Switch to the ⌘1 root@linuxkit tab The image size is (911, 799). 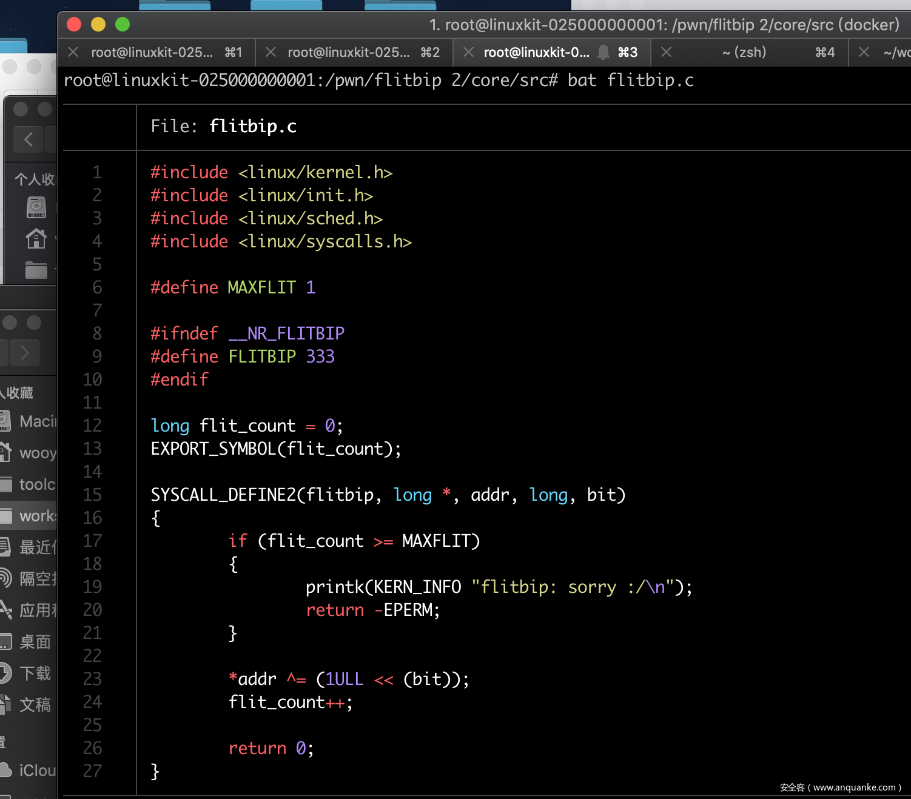tap(152, 52)
